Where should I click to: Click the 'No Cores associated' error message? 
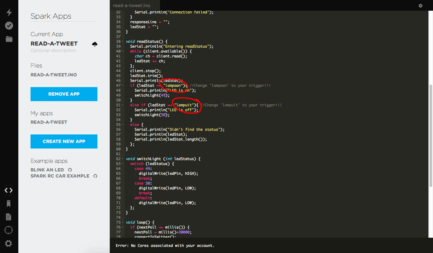165,245
